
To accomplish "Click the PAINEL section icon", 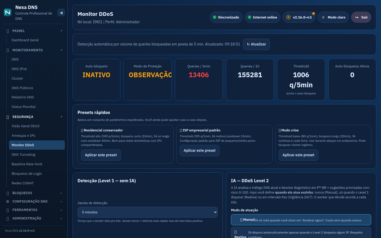I will pyautogui.click(x=8, y=31).
